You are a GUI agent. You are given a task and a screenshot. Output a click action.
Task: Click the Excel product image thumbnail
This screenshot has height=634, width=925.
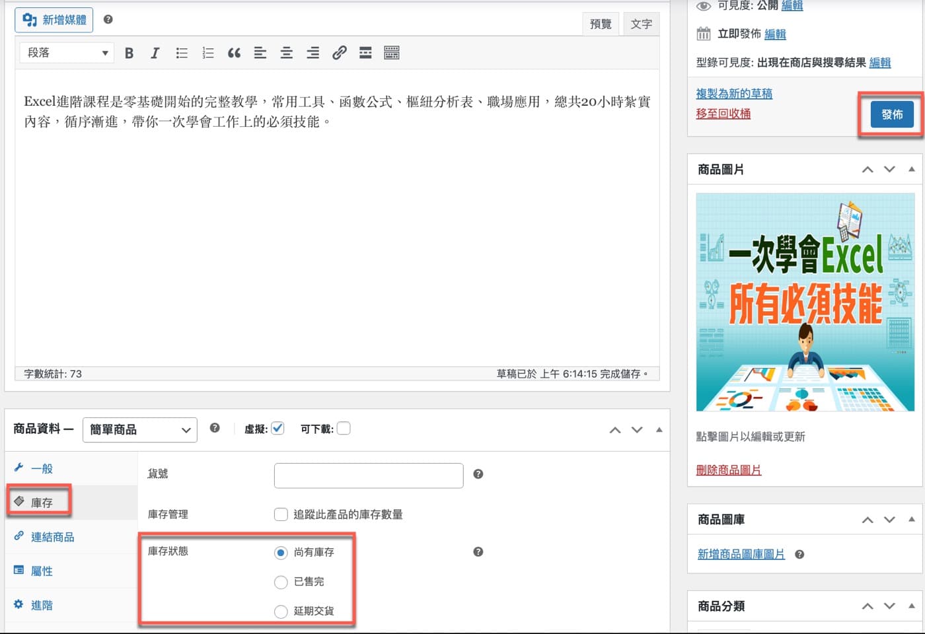805,302
